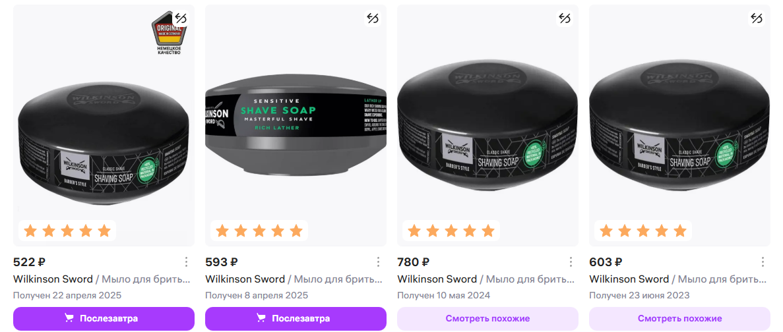Add 593 ₽ soap to cart via Послезавтра
The height and width of the screenshot is (332, 783).
pos(296,318)
